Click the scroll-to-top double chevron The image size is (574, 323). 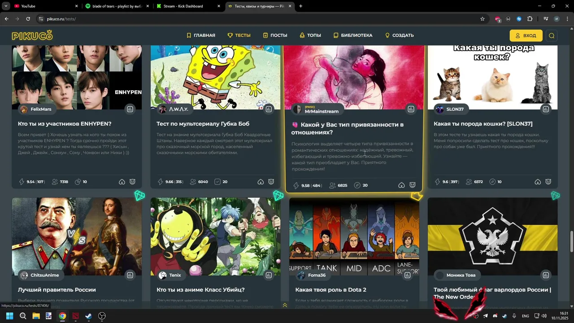coord(285,306)
